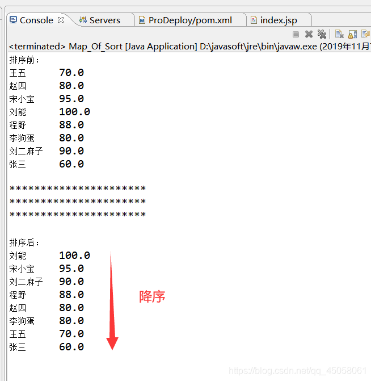Click the Servers tab icon
Screen dimensions: 371x381
83,20
